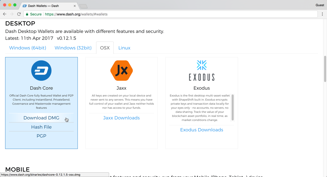Switch to the Linux tab

(x=124, y=48)
